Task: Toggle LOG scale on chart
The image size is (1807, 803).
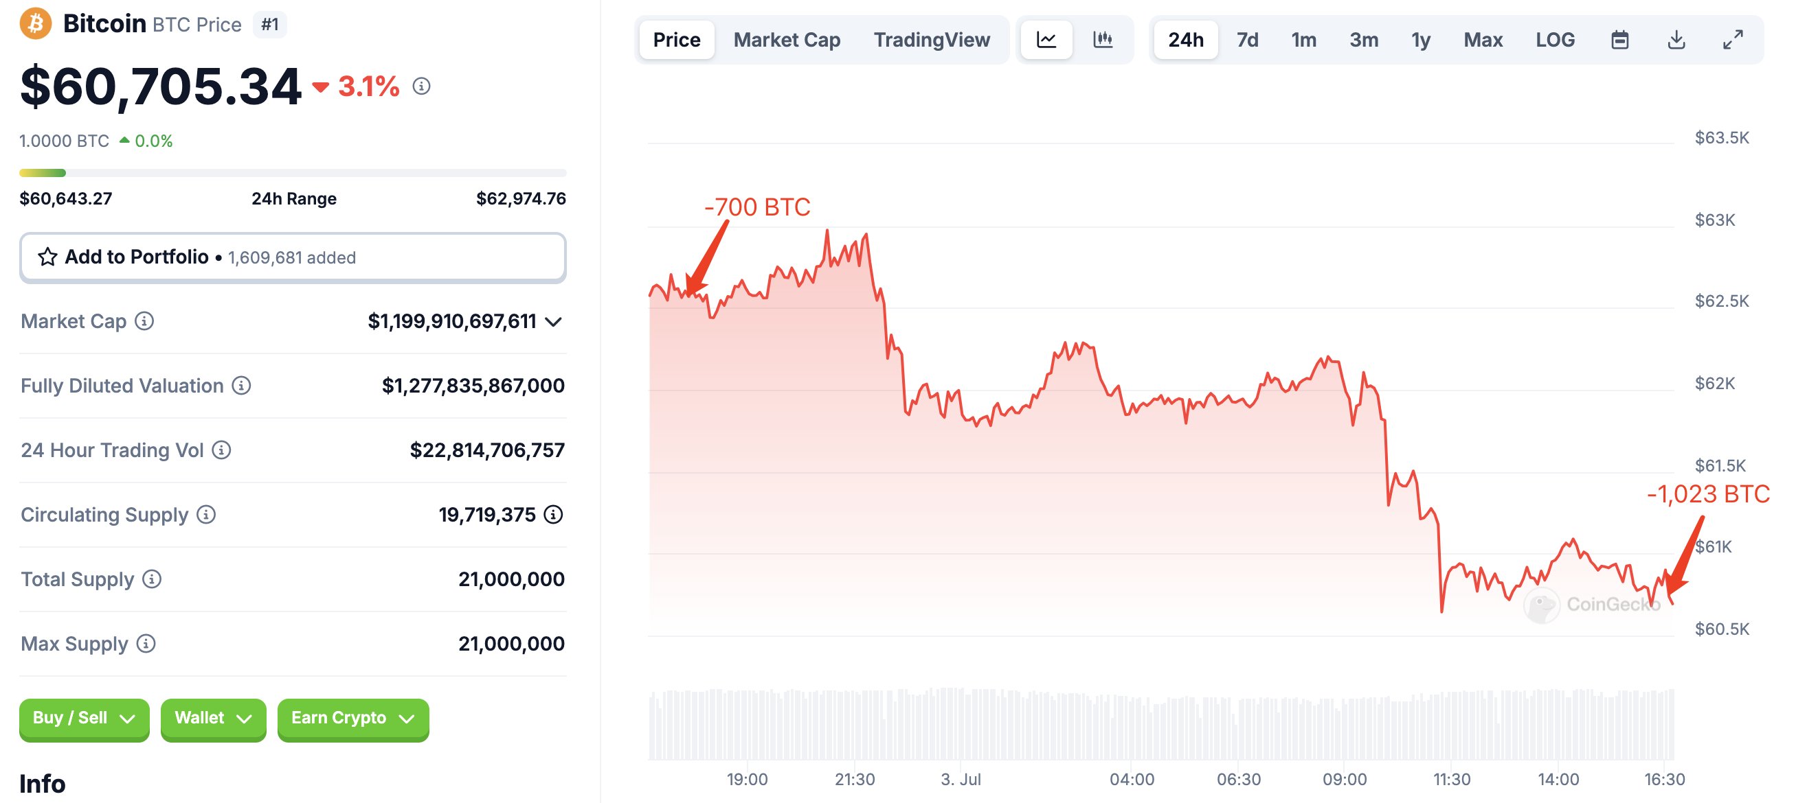Action: (1554, 40)
